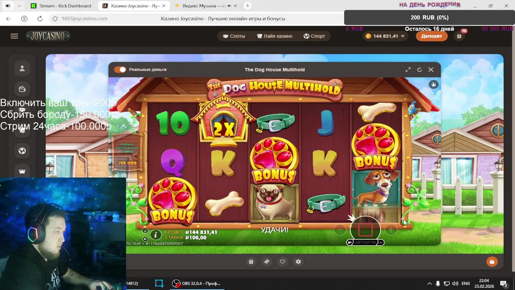Click the gift icon below the game
The height and width of the screenshot is (290, 515).
[251, 262]
